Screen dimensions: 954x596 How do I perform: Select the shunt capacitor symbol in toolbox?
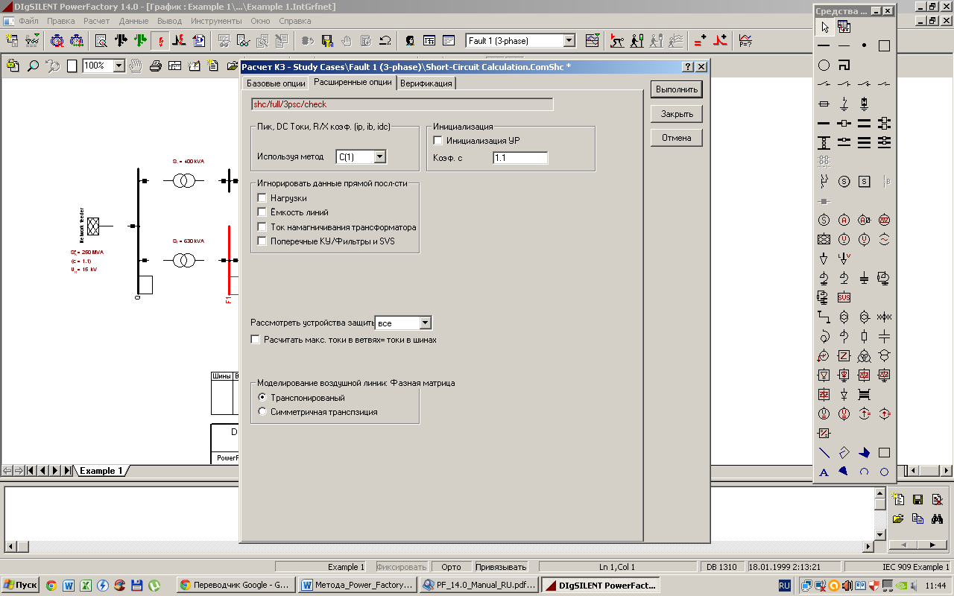[x=865, y=278]
